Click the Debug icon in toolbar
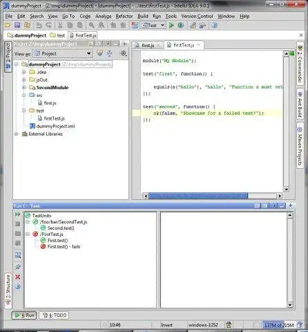 point(181,25)
